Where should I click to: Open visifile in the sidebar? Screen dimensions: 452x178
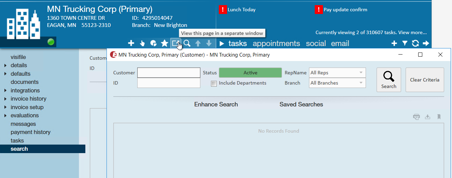[18, 57]
